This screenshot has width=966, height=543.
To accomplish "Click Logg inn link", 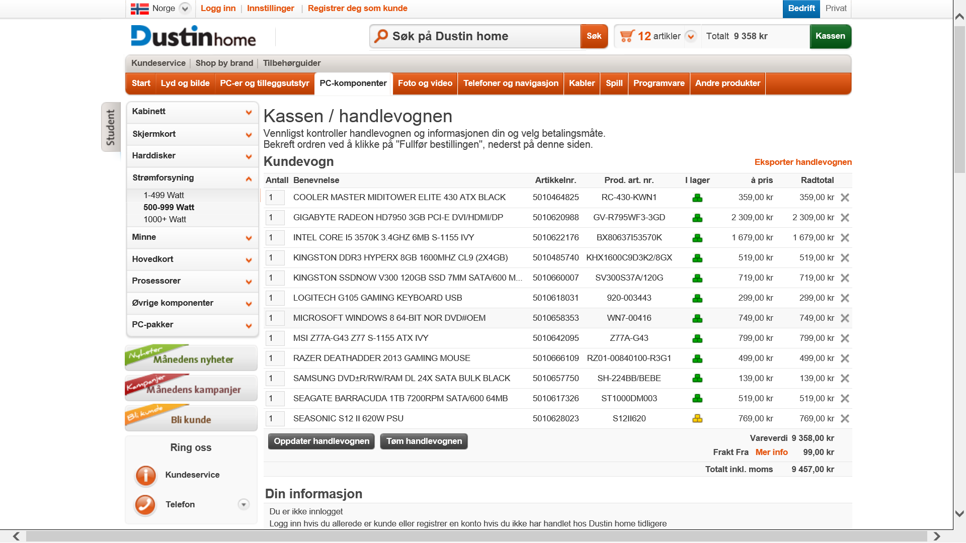I will click(x=218, y=8).
